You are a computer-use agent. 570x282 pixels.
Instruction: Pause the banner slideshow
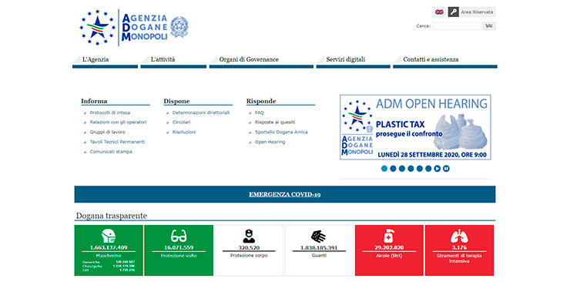pos(446,169)
